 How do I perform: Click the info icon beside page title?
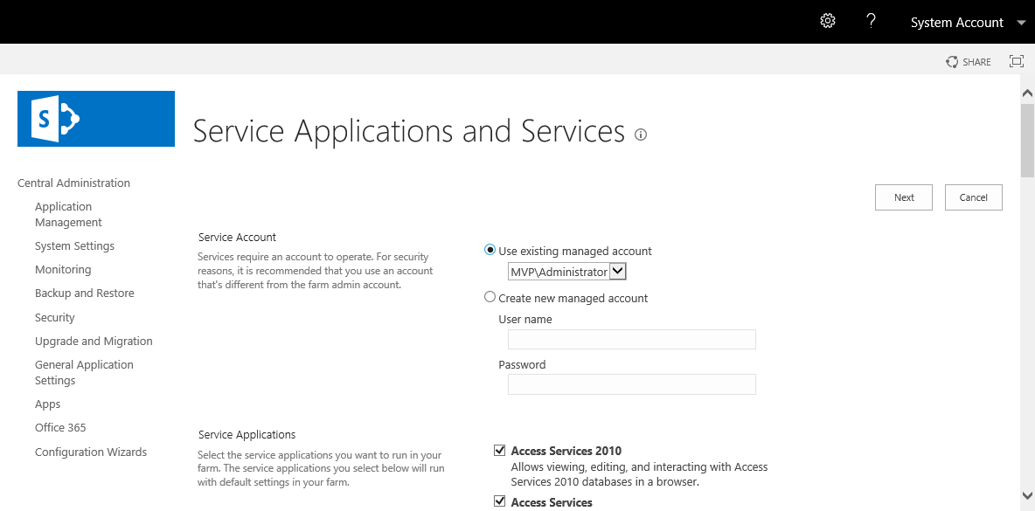(x=641, y=135)
